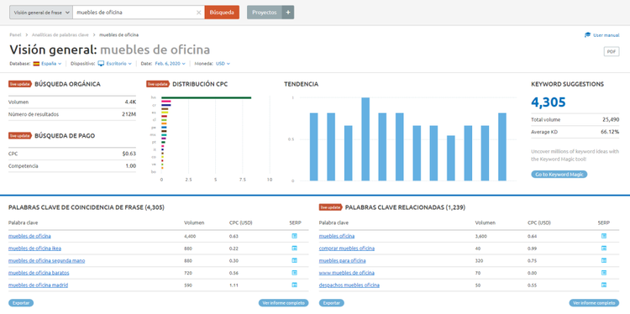Open the USD currency dropdown

[x=223, y=64]
